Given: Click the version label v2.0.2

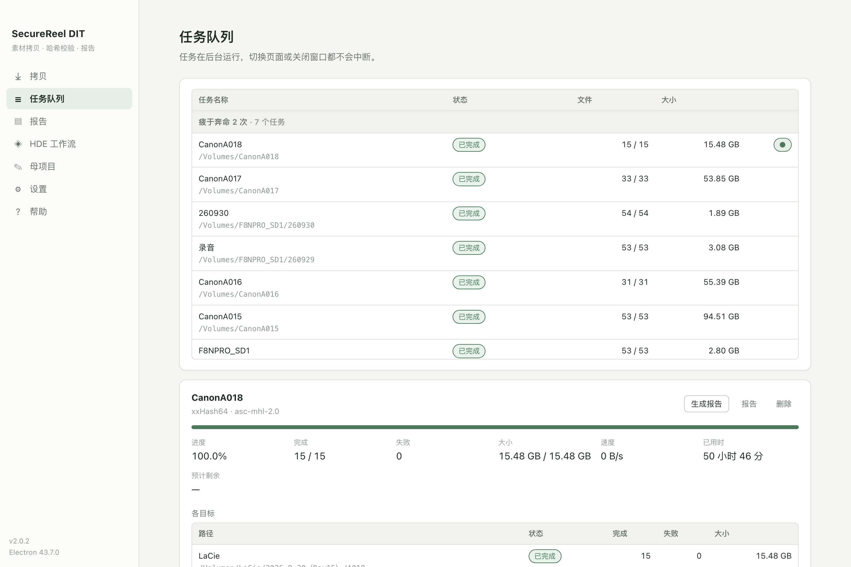Looking at the screenshot, I should point(19,541).
